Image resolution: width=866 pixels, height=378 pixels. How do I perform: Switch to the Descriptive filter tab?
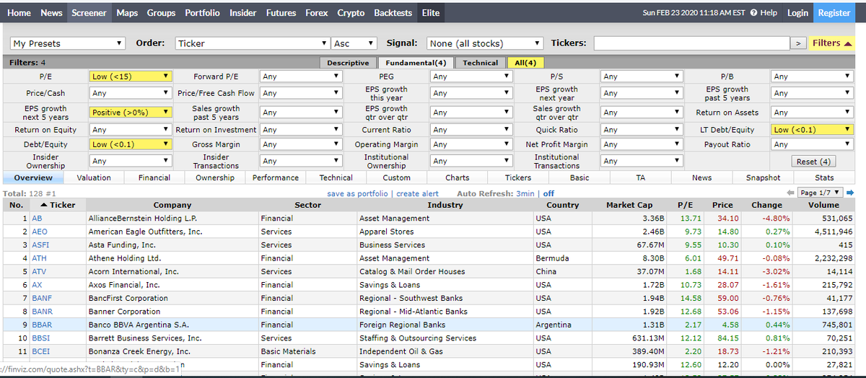(x=348, y=63)
